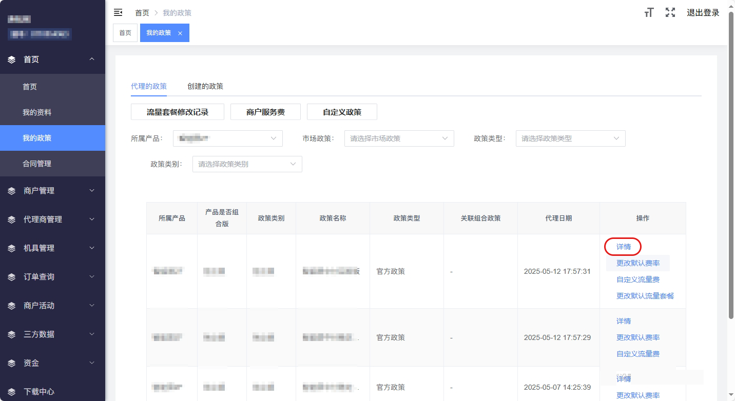Open 合同管理 in the sidebar
This screenshot has width=735, height=401.
coord(37,164)
